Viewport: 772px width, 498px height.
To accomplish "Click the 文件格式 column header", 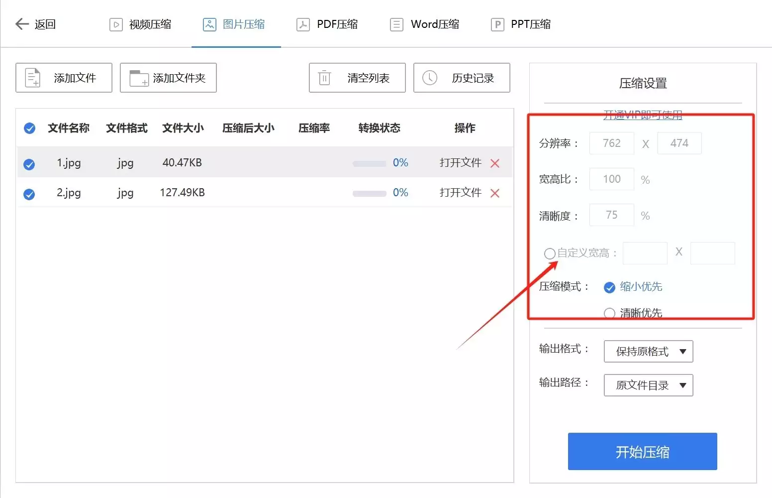I will [x=127, y=128].
